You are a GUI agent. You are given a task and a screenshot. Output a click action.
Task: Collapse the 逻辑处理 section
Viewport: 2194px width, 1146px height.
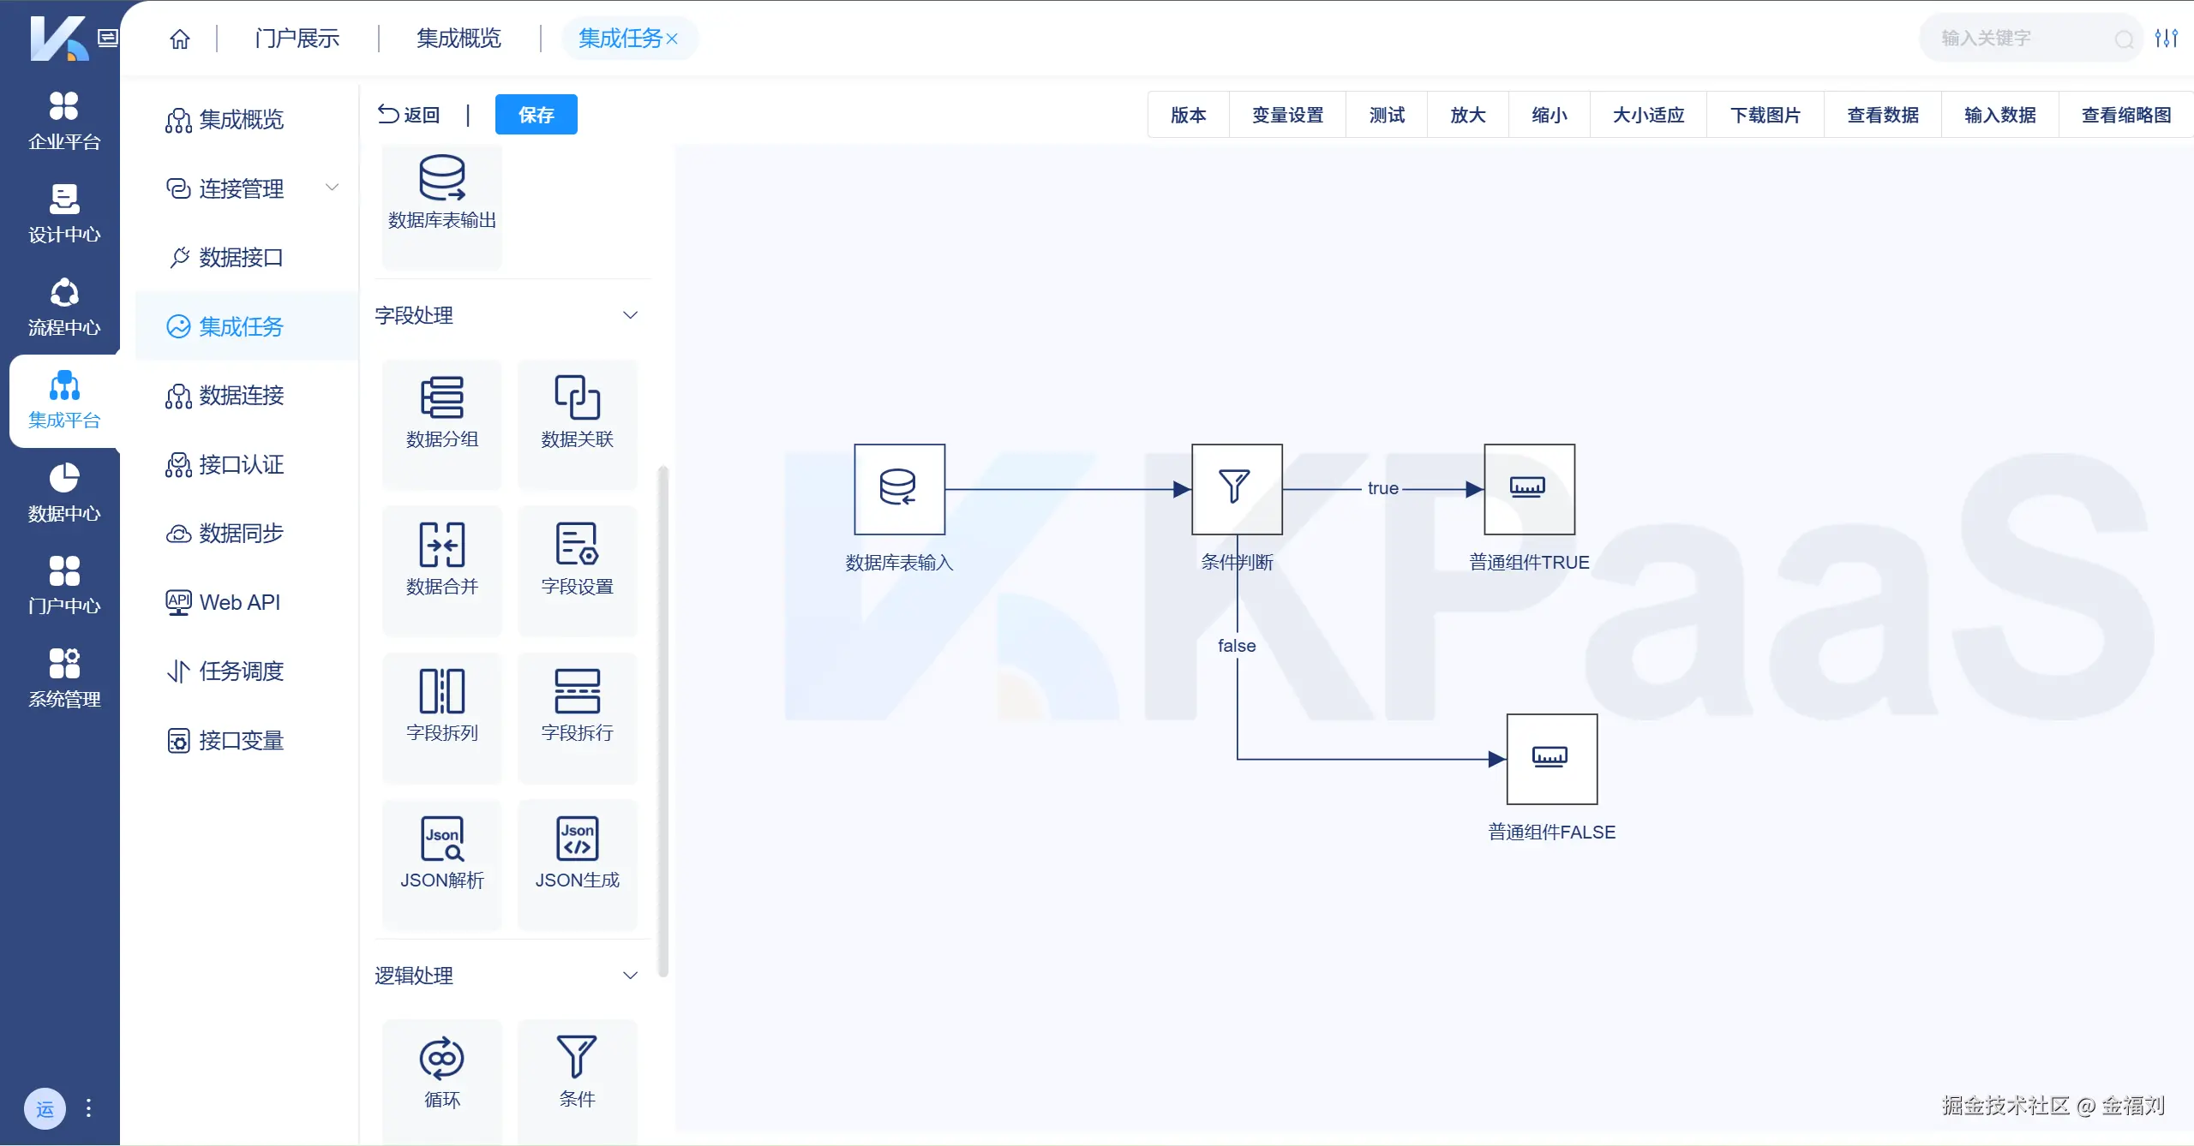point(630,976)
